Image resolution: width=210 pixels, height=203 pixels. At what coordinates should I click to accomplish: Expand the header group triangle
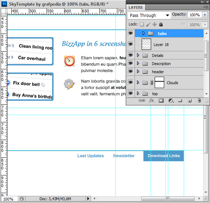[138, 71]
